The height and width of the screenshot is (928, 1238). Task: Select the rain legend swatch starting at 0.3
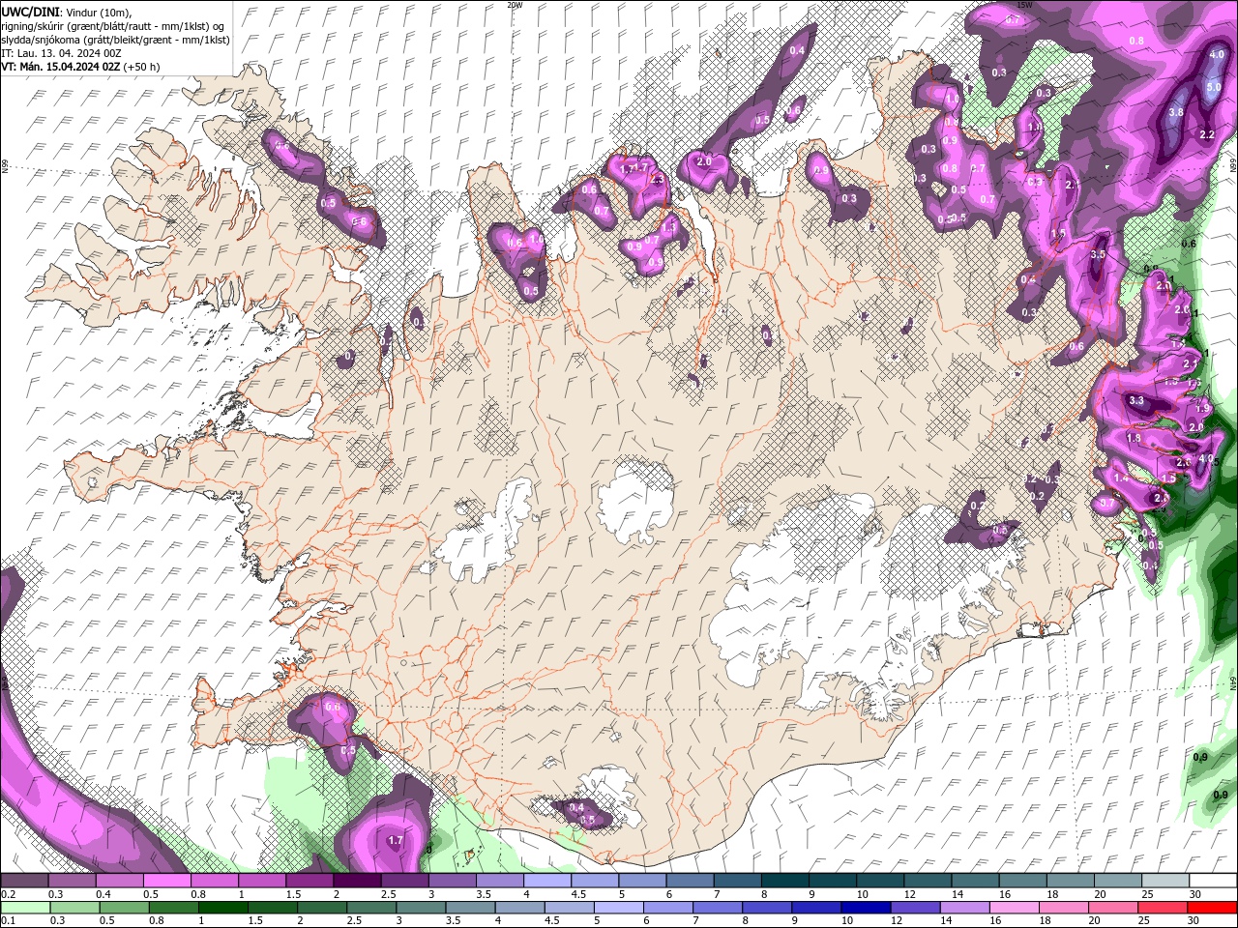(74, 908)
